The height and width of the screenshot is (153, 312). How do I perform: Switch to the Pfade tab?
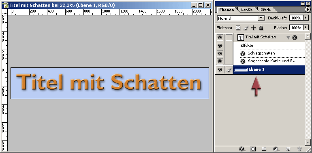tap(266, 10)
